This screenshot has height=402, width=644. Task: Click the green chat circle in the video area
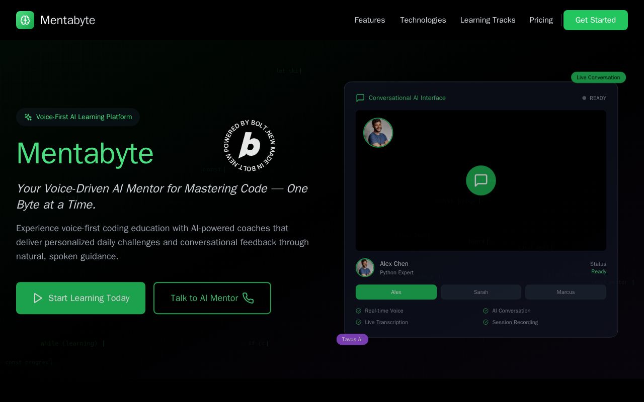coord(481,180)
